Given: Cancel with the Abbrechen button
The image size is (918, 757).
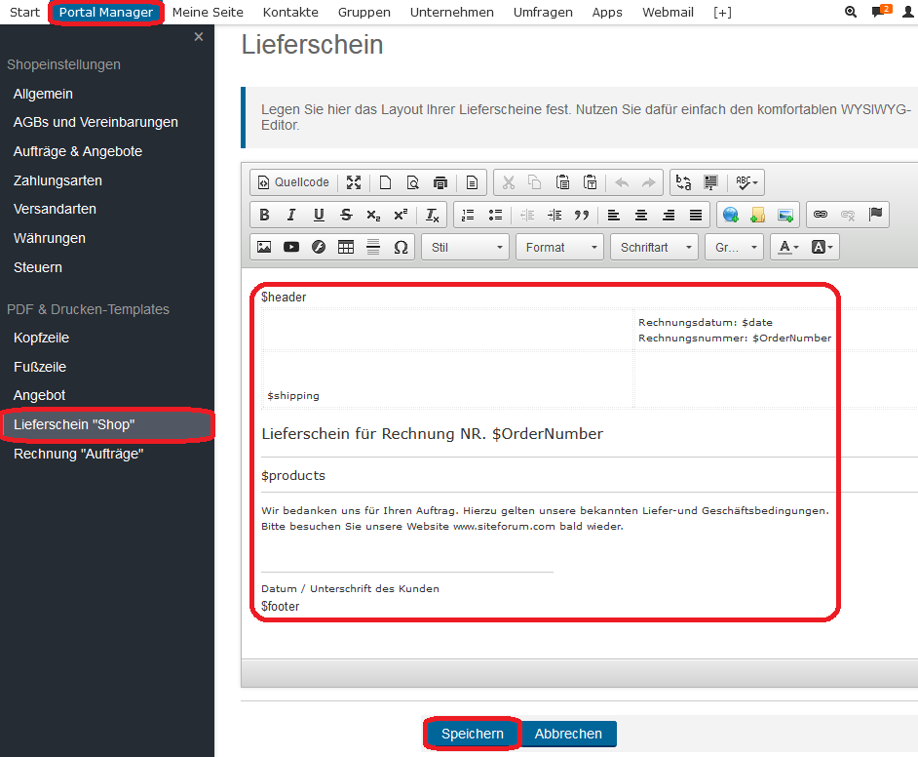Looking at the screenshot, I should pyautogui.click(x=568, y=734).
